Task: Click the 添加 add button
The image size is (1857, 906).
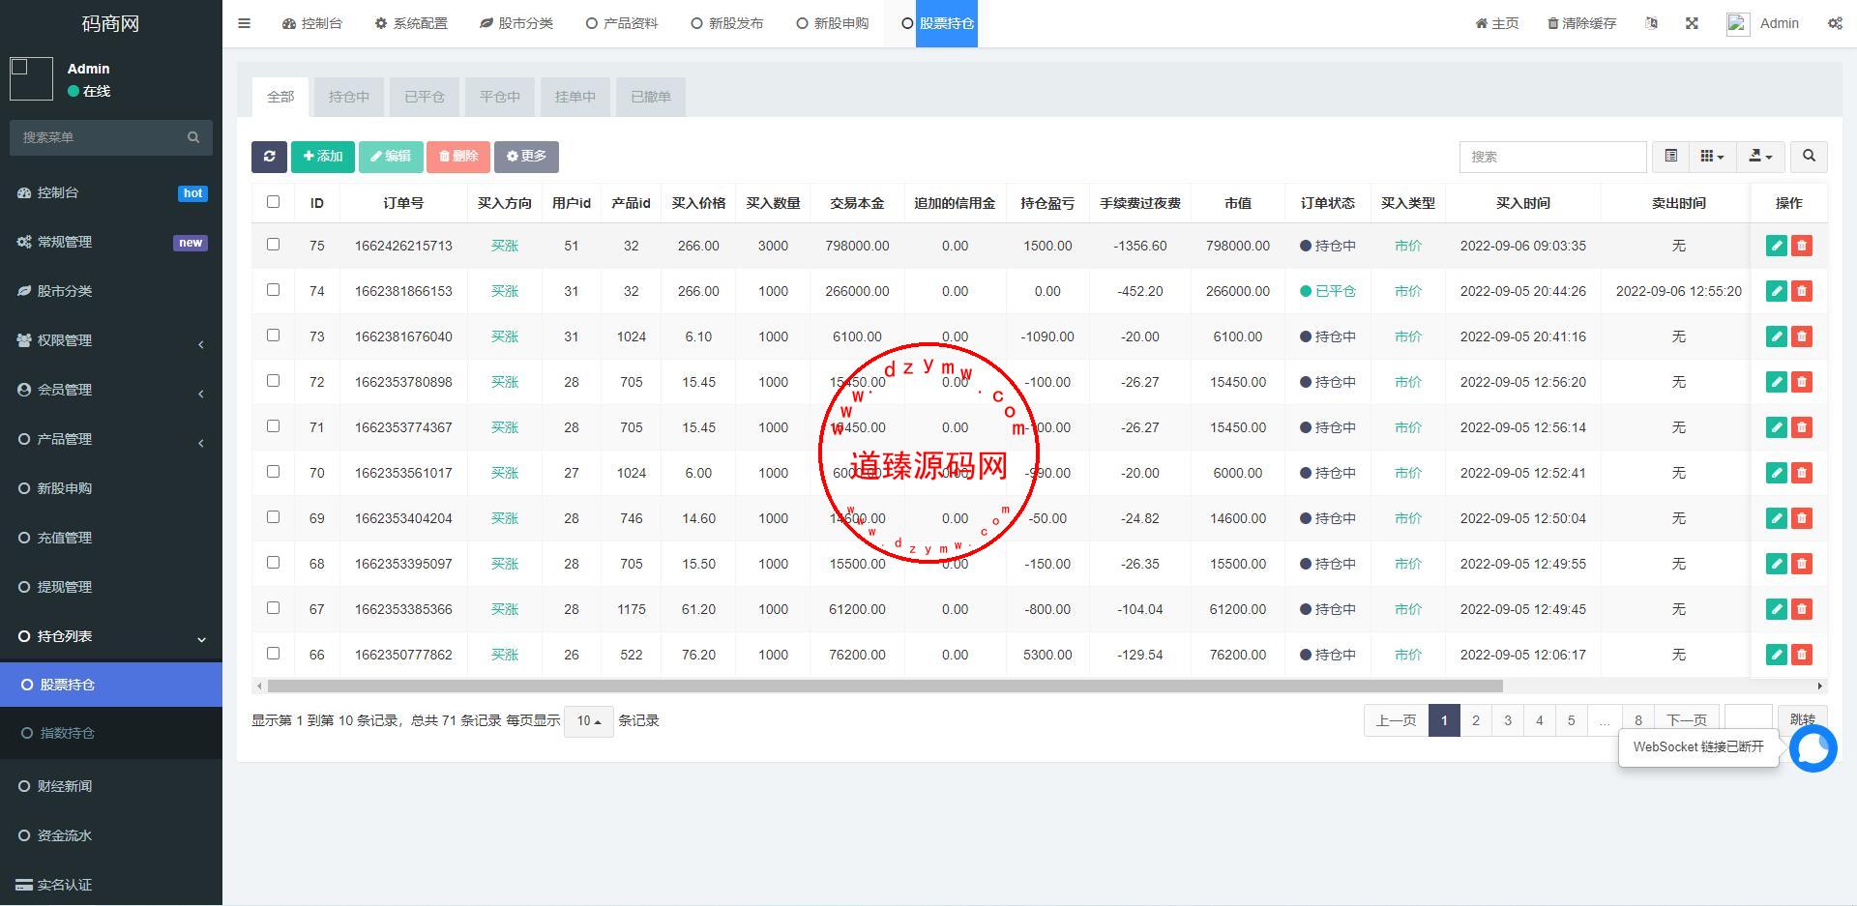Action: 322,157
